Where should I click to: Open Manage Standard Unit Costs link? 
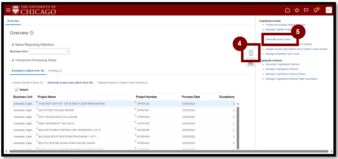pyautogui.click(x=282, y=54)
